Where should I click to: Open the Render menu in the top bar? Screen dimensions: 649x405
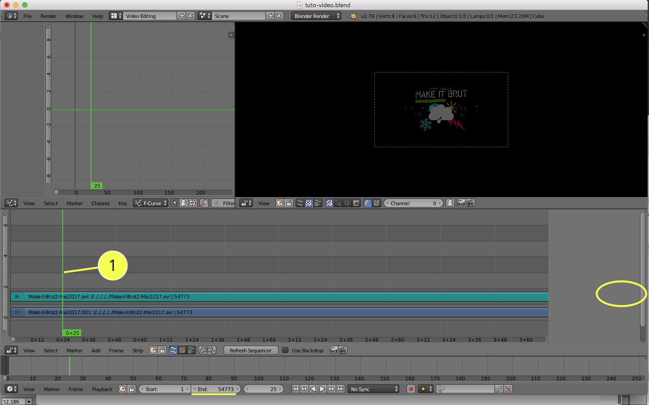[48, 16]
